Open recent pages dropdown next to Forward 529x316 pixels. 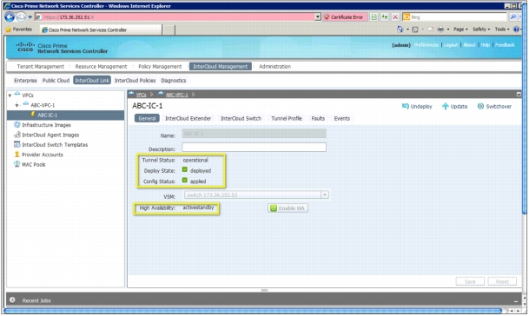[x=30, y=16]
